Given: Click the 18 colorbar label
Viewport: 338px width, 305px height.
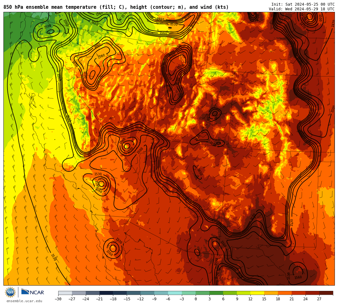Looking at the screenshot, I should point(278,299).
